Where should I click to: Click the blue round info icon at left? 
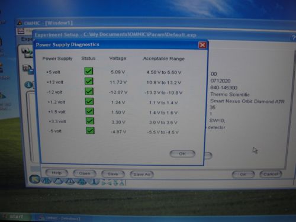28,85
